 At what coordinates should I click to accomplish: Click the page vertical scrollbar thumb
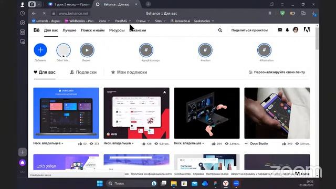pos(317,38)
